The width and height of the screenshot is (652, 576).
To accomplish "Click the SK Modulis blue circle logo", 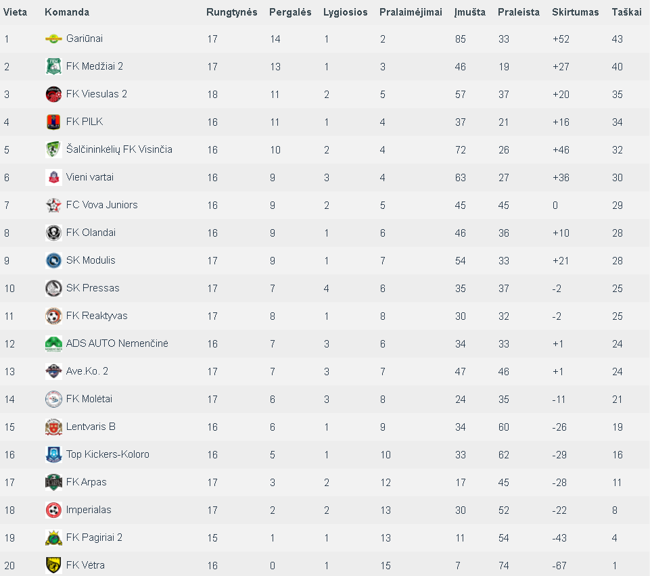I will (x=53, y=260).
